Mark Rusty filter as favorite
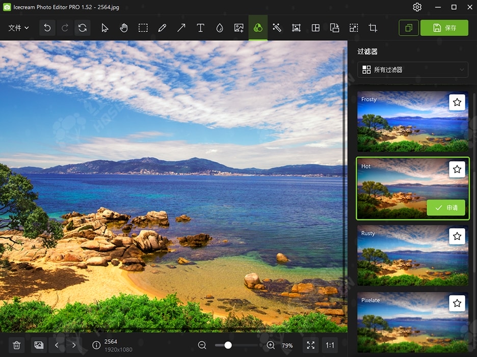Viewport: 477px width, 357px height. (x=457, y=236)
